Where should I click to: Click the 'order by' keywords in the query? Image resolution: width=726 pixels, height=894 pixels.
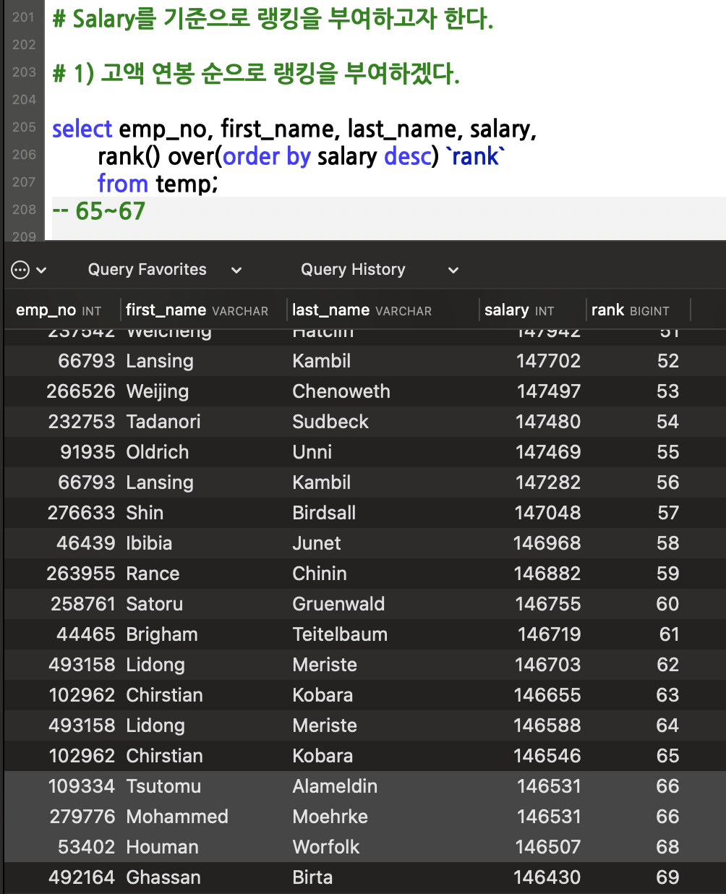tap(267, 156)
